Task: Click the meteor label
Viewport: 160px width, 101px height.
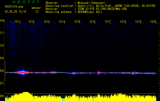Action: coord(36,8)
